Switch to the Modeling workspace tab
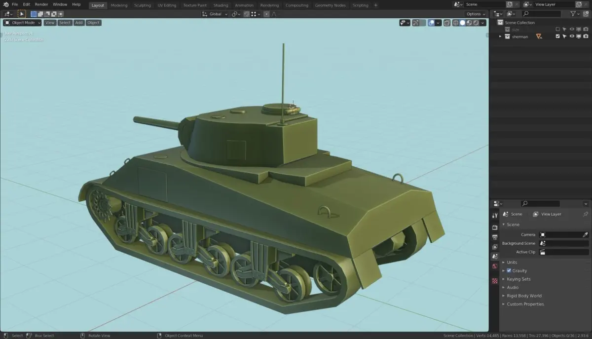 (x=119, y=5)
